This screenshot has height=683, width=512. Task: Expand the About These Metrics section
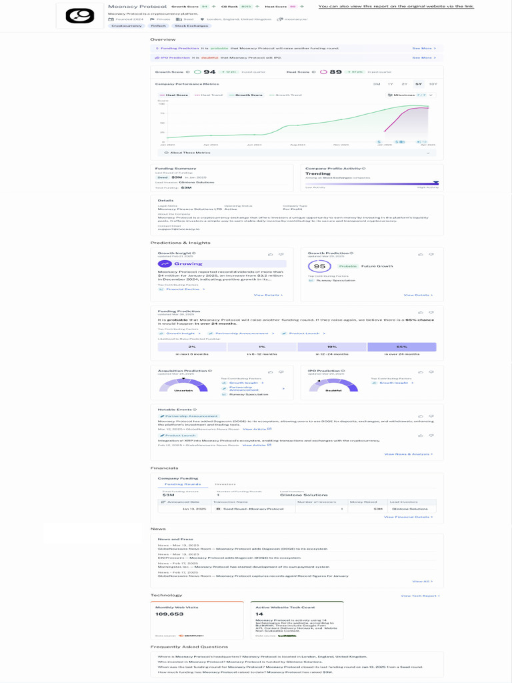tap(297, 153)
